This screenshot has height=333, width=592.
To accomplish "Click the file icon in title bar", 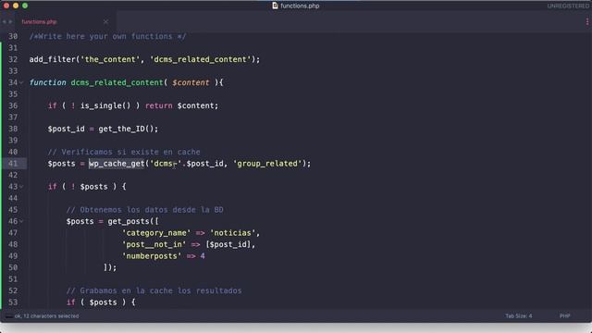I will [276, 6].
